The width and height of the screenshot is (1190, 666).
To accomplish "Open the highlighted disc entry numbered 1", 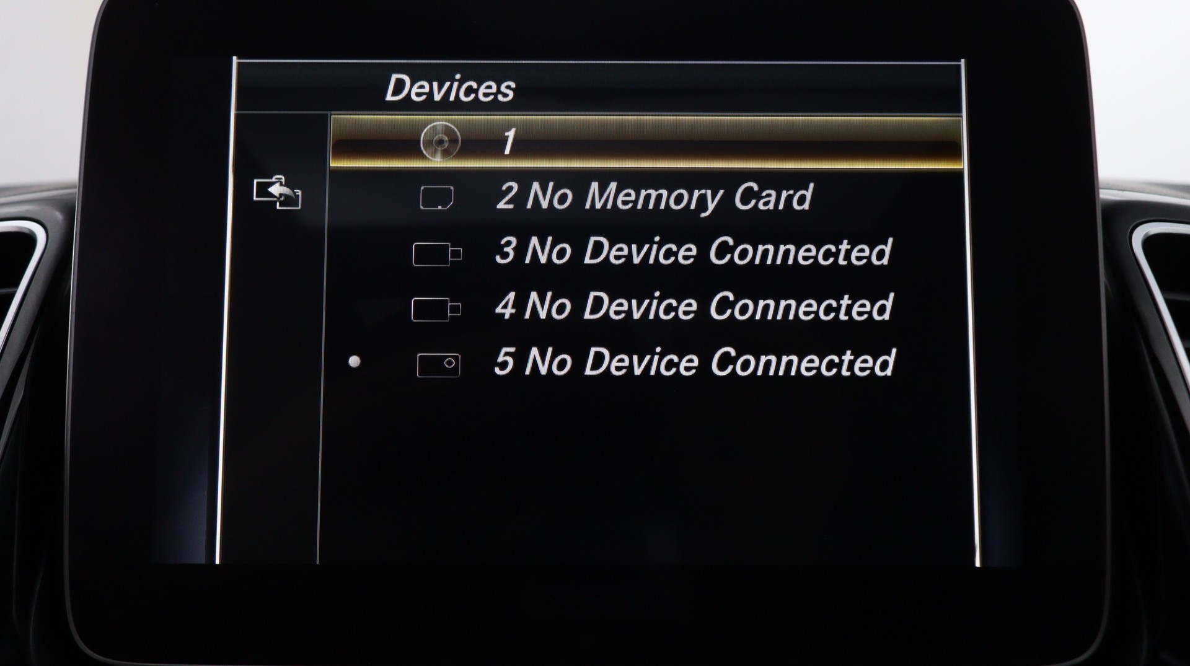I will tap(646, 142).
